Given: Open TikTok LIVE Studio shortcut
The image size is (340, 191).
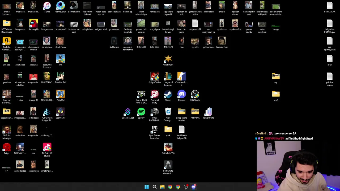Looking at the screenshot, I should click(x=47, y=150).
